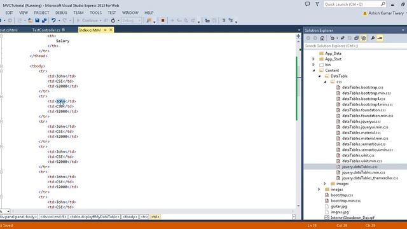
Task: Select jquery.dataTables.min.css file
Action: 363,172
